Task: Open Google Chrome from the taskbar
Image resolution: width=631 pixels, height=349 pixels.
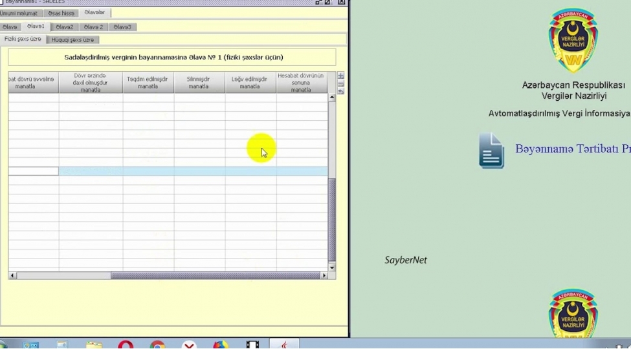Action: pos(157,346)
